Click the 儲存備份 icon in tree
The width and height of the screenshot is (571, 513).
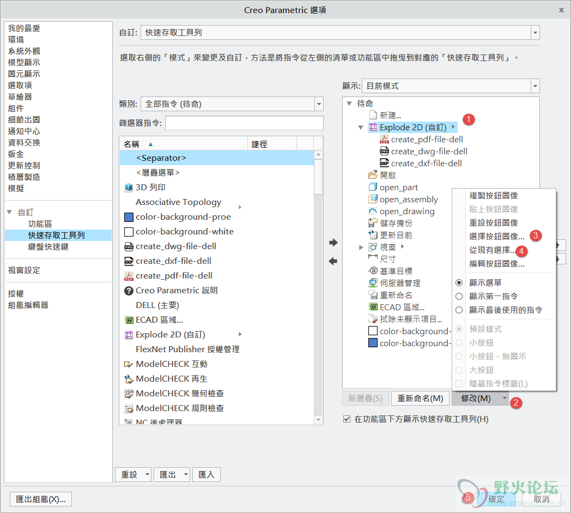[373, 223]
